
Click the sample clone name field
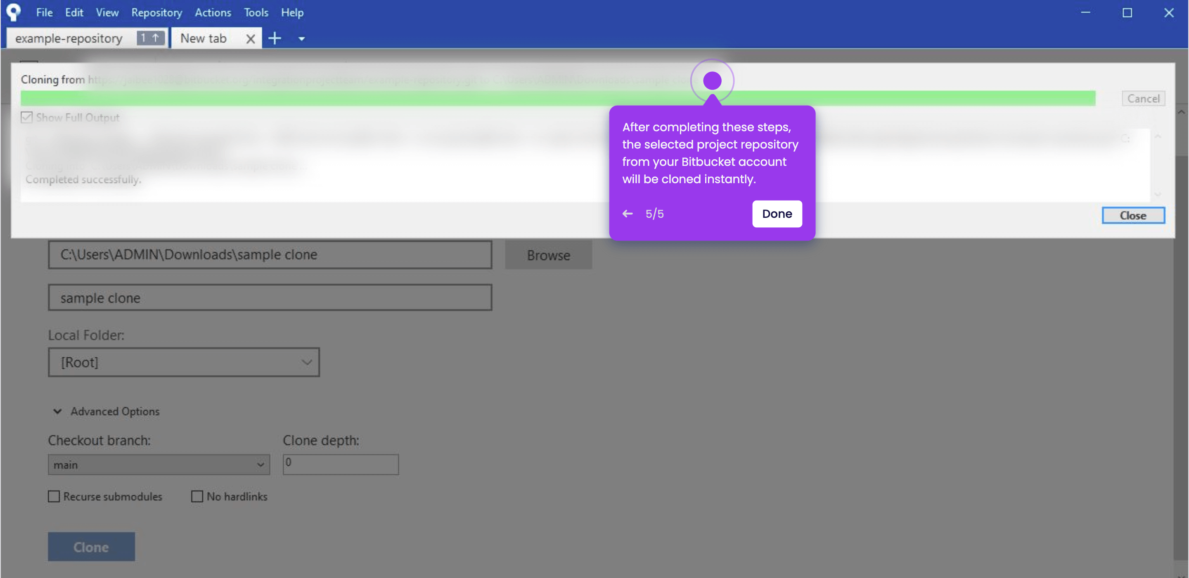click(x=270, y=297)
